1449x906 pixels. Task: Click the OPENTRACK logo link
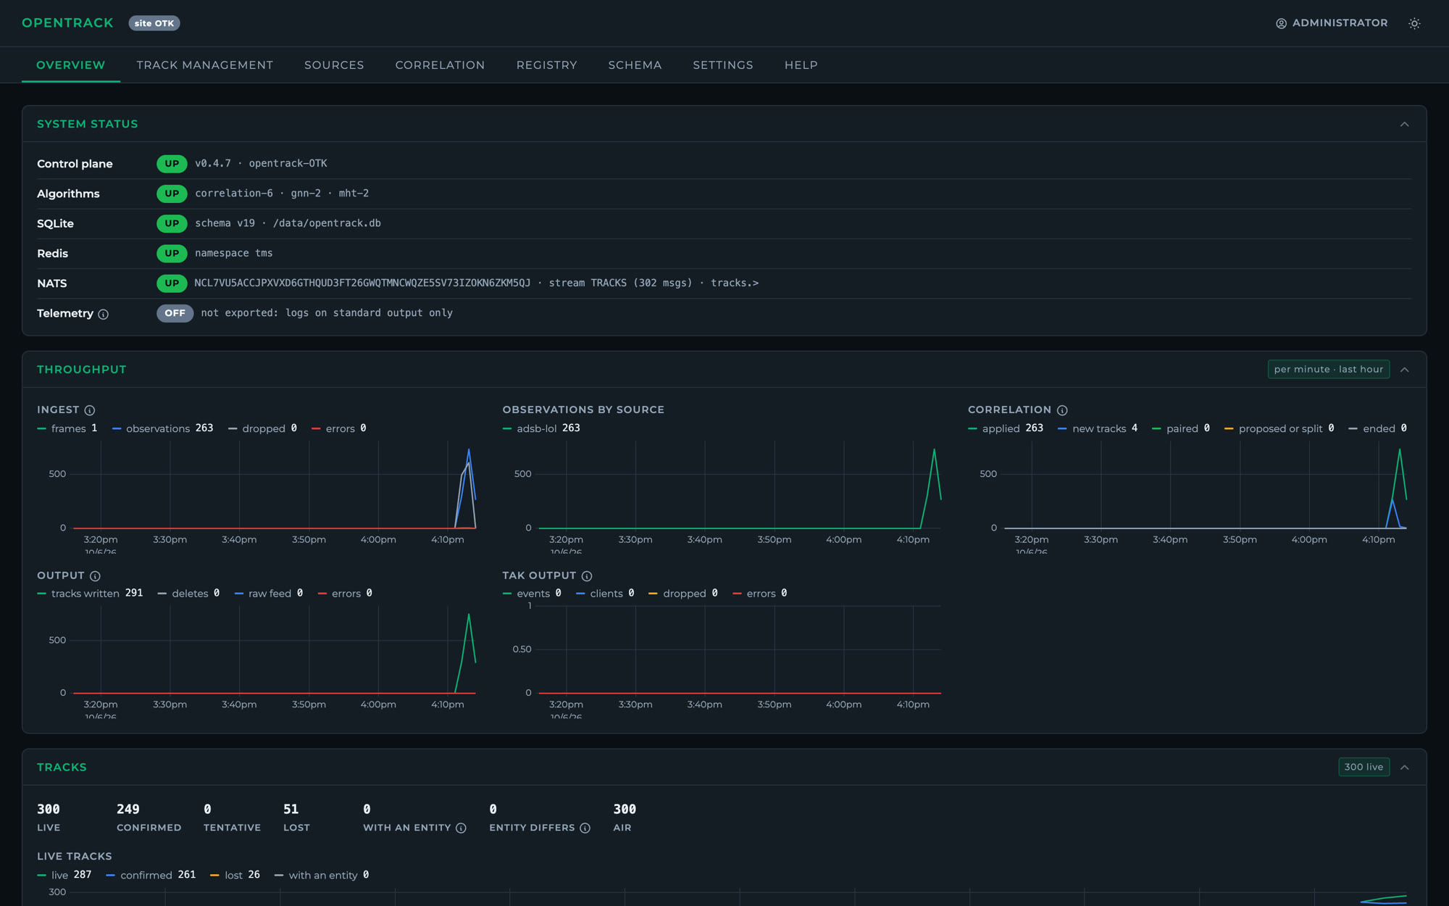[x=67, y=23]
